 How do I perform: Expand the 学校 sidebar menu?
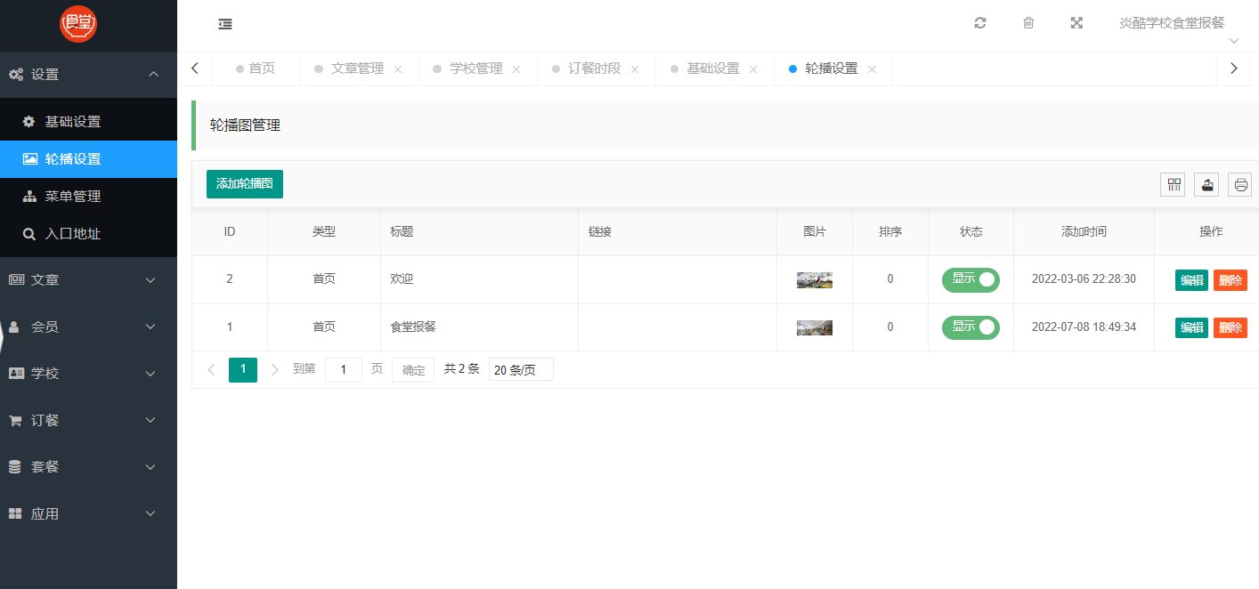pos(89,374)
